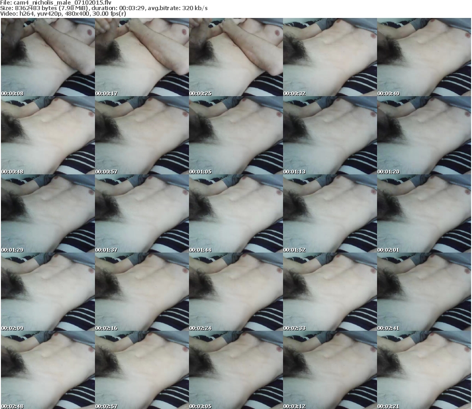Choose the frame stamped 00:01:13
This screenshot has height=409, width=472.
point(330,135)
